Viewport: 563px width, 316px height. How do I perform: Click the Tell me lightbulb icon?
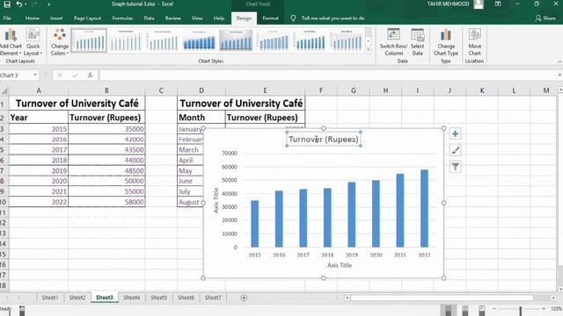(293, 18)
